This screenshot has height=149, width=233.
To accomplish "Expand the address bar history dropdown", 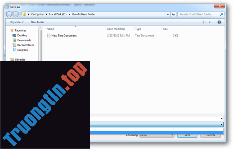I will pyautogui.click(x=168, y=14).
